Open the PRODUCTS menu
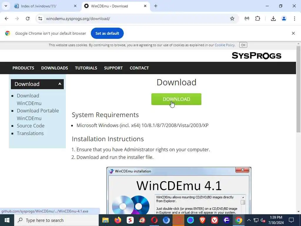301x226 pixels. [23, 68]
